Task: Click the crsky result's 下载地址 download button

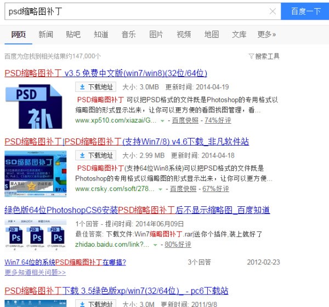Action: [96, 155]
